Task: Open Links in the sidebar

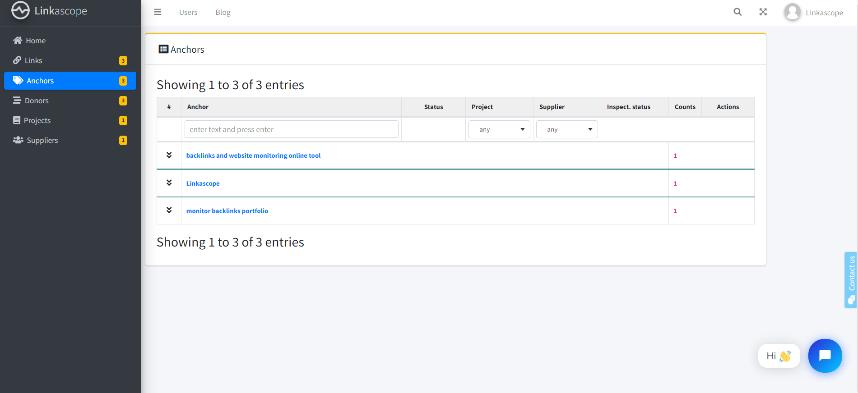Action: click(x=70, y=60)
